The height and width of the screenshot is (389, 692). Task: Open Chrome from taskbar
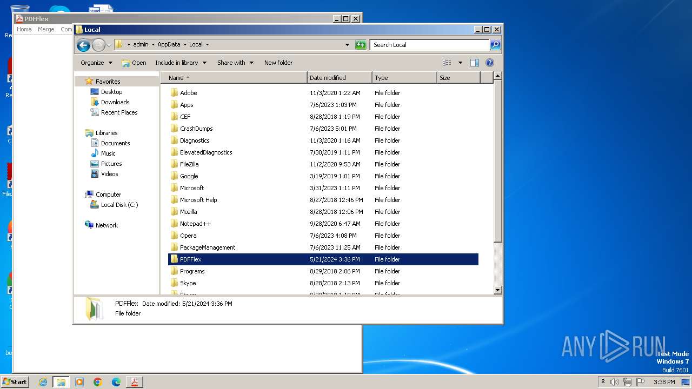[98, 382]
